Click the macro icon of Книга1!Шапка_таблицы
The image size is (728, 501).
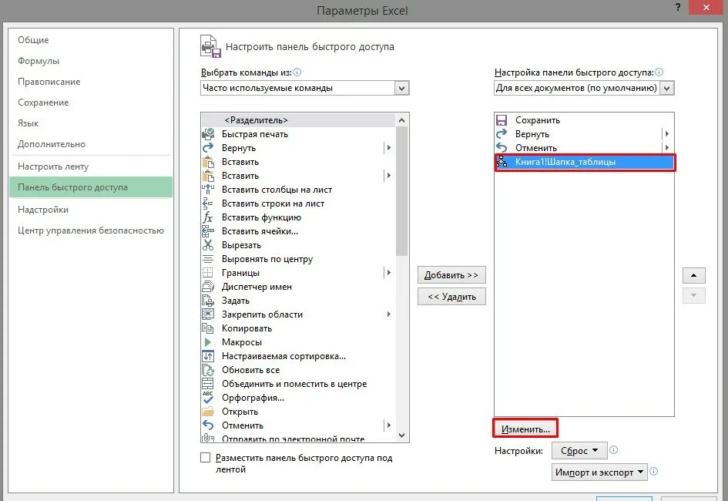(x=502, y=162)
